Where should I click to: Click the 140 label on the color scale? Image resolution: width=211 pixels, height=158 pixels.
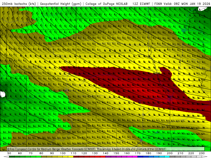pos(105,153)
